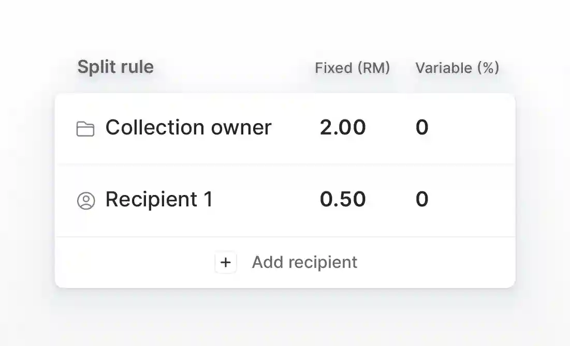570x346 pixels.
Task: Select the Recipient 1 row label
Action: click(159, 199)
